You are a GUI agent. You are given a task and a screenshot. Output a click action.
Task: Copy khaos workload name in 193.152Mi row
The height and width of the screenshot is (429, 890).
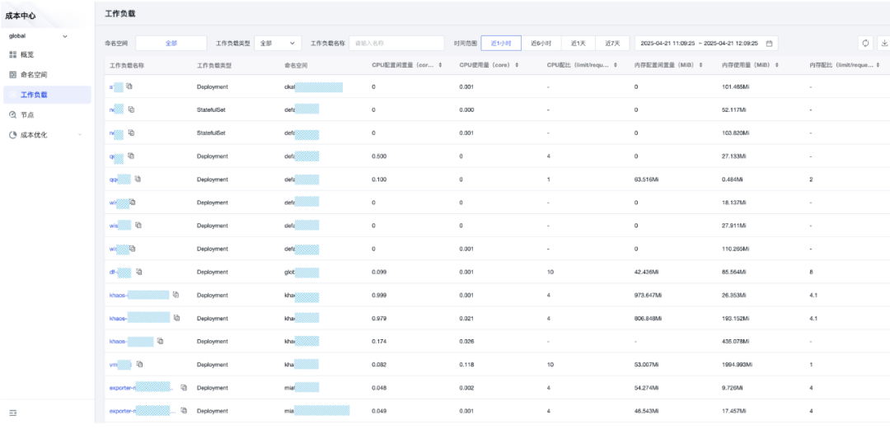[x=176, y=318]
